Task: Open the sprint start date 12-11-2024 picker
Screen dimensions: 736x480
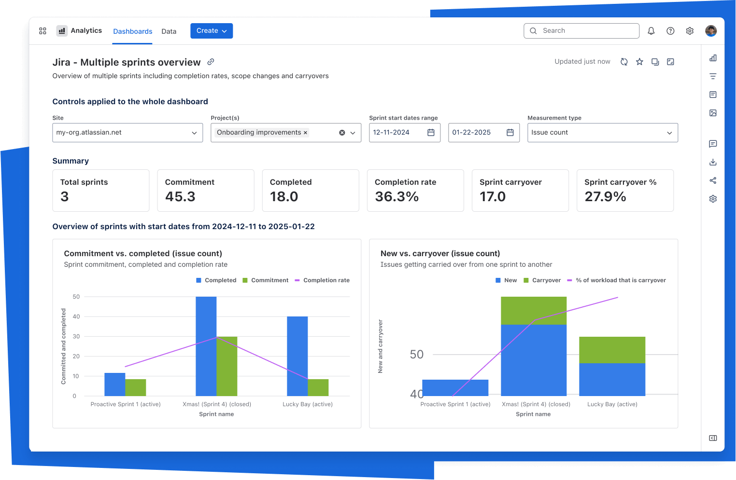Action: click(x=431, y=133)
